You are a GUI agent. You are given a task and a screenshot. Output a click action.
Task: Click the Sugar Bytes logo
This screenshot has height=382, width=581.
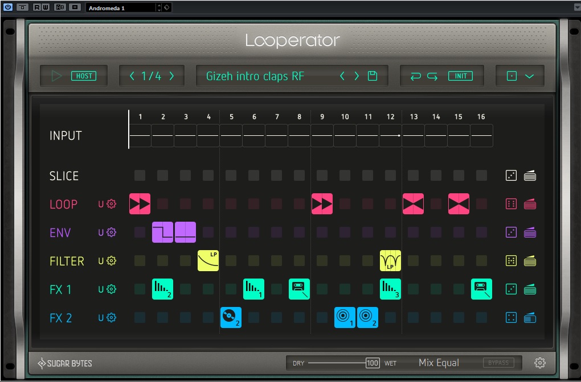[64, 362]
